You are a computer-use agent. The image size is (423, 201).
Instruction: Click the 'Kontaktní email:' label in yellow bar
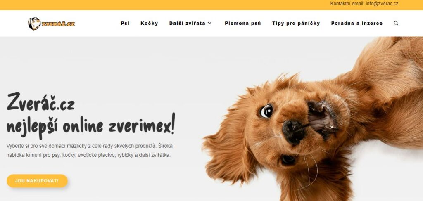click(x=347, y=4)
